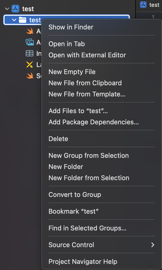Viewport: 162px width, 270px height.
Task: Click the test project icon in the editor tab
Action: (x=144, y=5)
